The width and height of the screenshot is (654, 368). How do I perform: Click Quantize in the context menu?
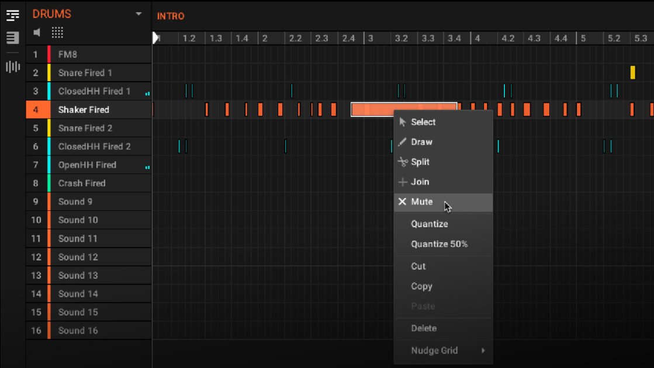(444, 224)
